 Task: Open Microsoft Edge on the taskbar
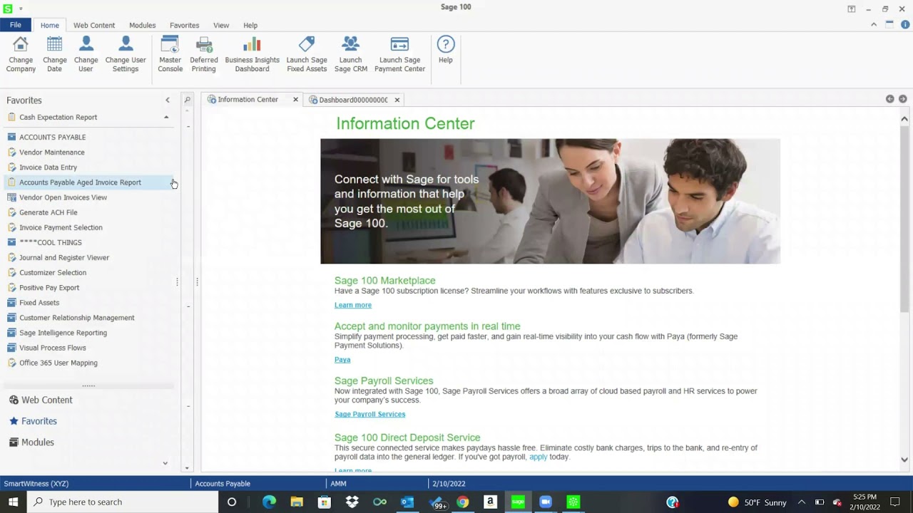click(269, 502)
